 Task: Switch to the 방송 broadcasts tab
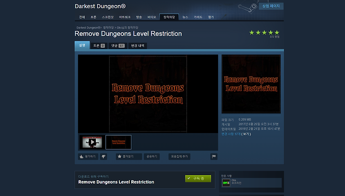click(x=139, y=17)
